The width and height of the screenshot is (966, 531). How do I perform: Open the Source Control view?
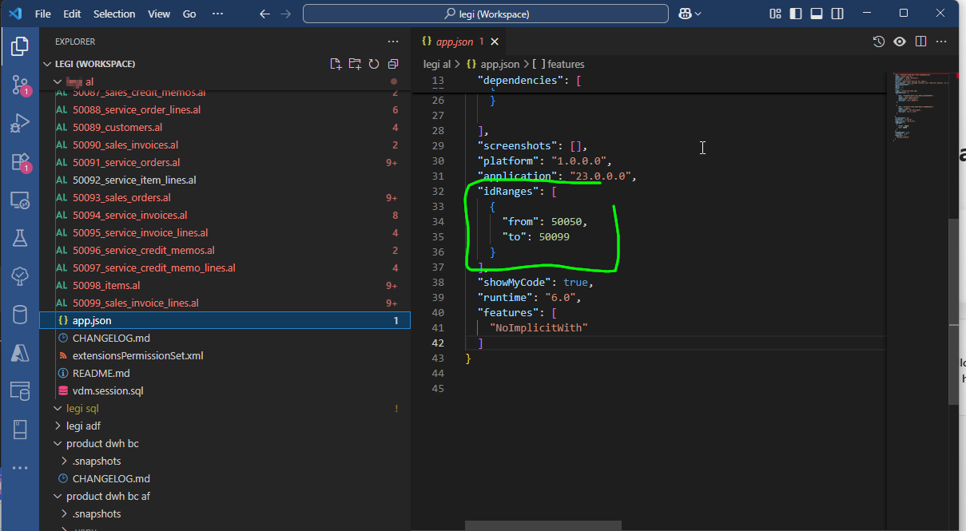click(x=20, y=85)
